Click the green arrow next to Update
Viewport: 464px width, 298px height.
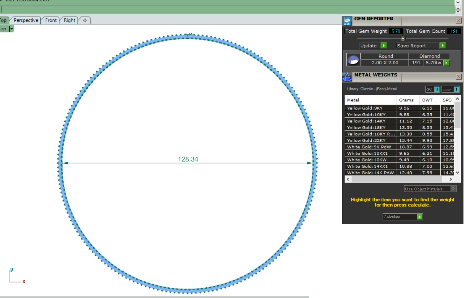(384, 46)
